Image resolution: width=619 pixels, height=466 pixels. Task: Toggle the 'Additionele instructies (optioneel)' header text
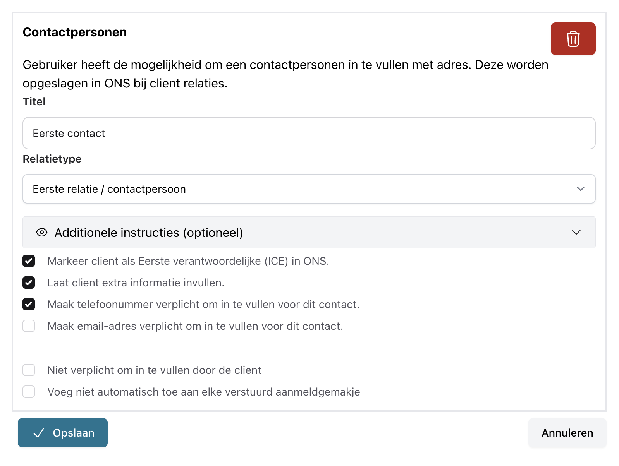(149, 233)
